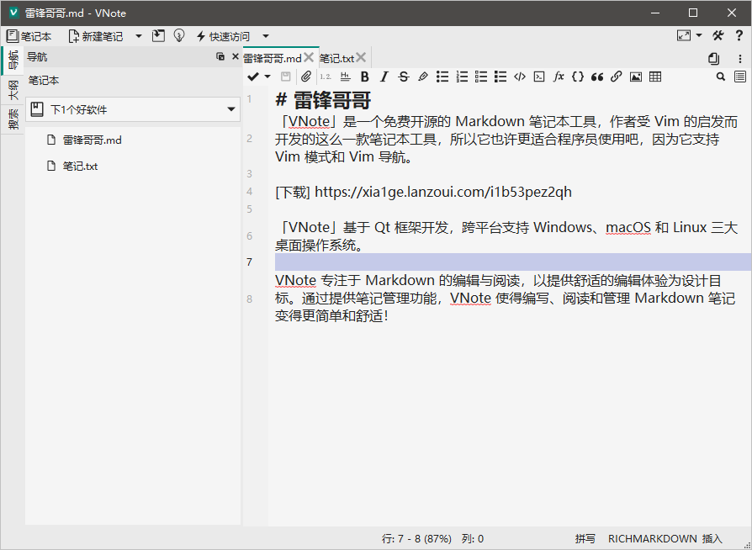Click the attachment paperclip icon
This screenshot has width=752, height=550.
coord(306,77)
